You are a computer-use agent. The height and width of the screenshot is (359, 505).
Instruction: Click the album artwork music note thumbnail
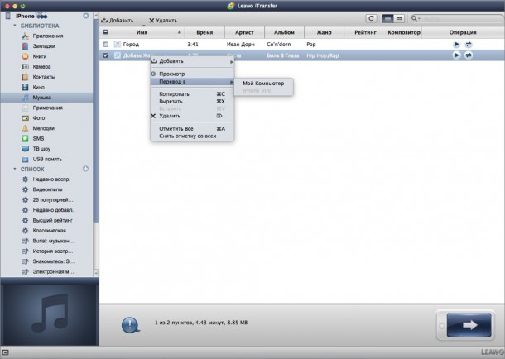pos(50,314)
